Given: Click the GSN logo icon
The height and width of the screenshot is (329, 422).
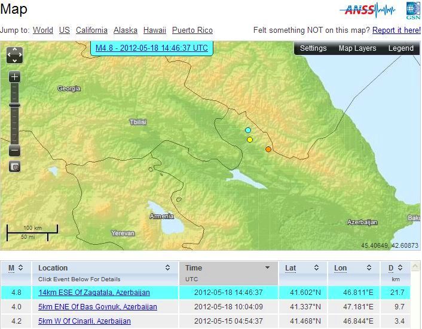Looking at the screenshot, I should 412,10.
